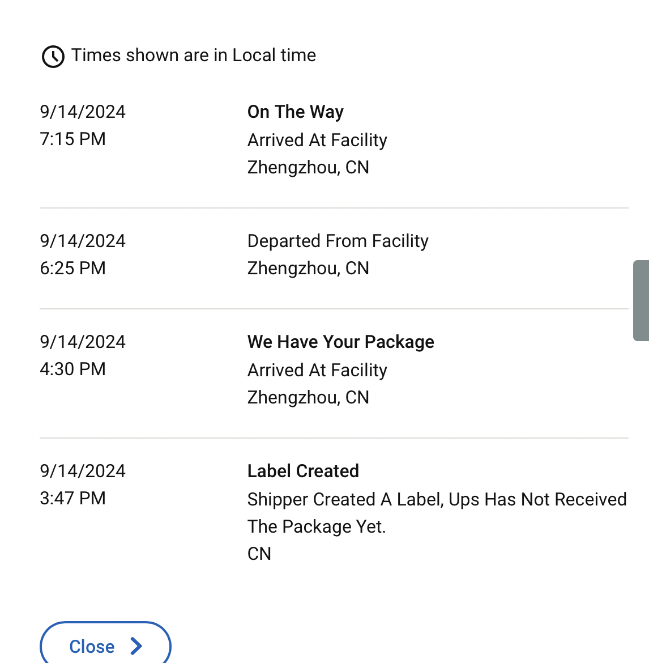This screenshot has width=649, height=663.
Task: Click the chevron arrow inside Close button
Action: pos(136,646)
